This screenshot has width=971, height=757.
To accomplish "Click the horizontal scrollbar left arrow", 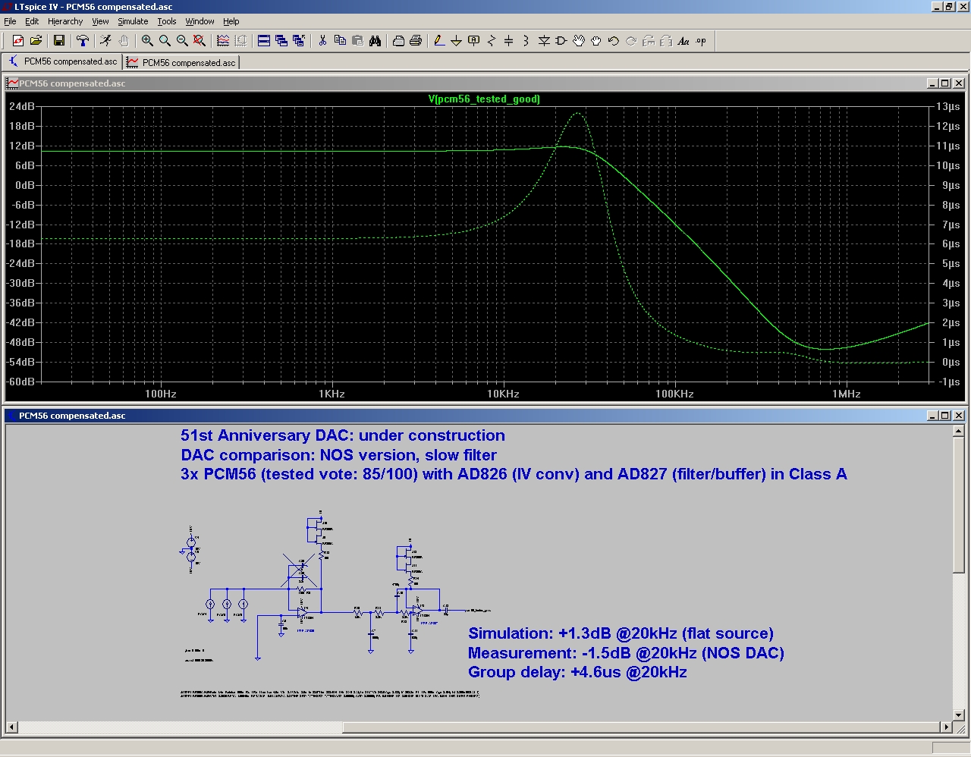I will pyautogui.click(x=11, y=727).
